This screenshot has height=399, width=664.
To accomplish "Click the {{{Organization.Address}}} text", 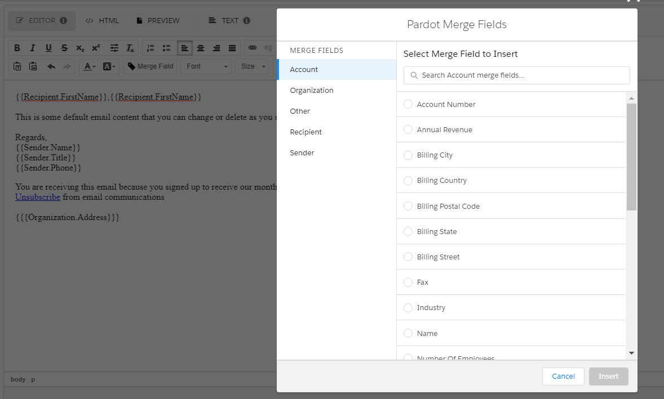I will [67, 217].
